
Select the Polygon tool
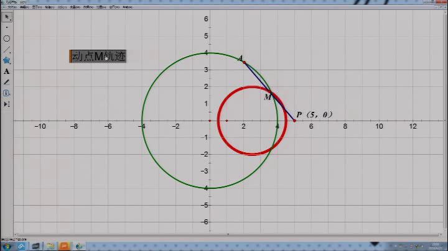coord(7,60)
